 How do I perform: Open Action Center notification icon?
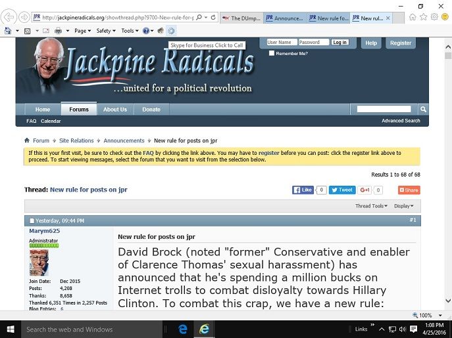413,329
